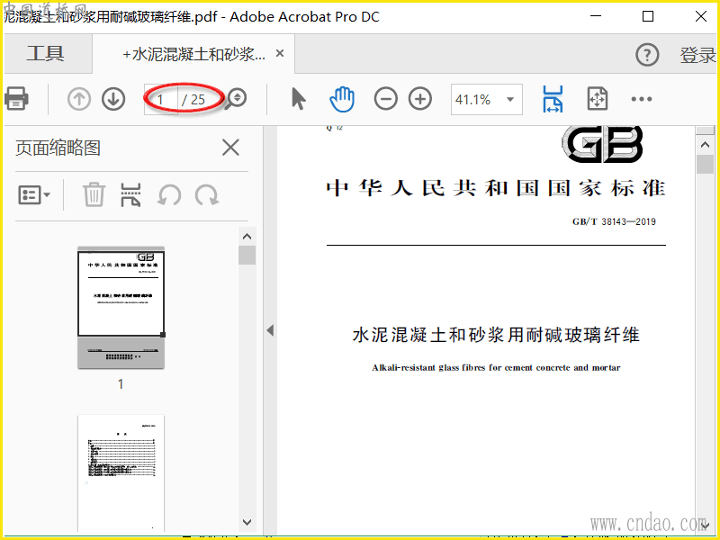Open the thumbnail options dropdown menu
Screen dimensions: 720x540
34,194
